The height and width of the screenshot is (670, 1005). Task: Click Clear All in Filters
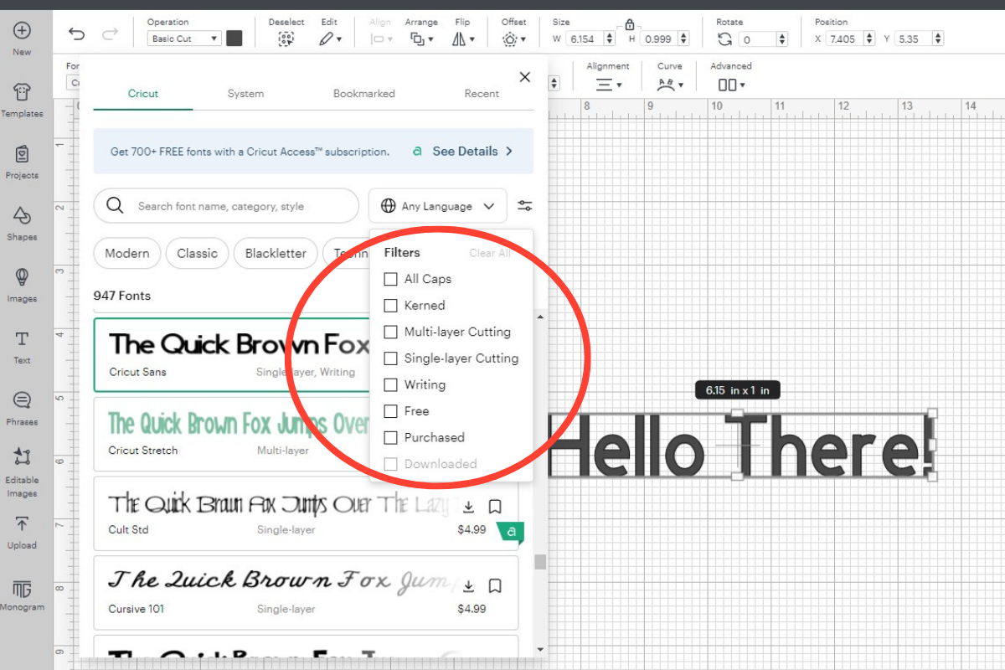point(490,253)
